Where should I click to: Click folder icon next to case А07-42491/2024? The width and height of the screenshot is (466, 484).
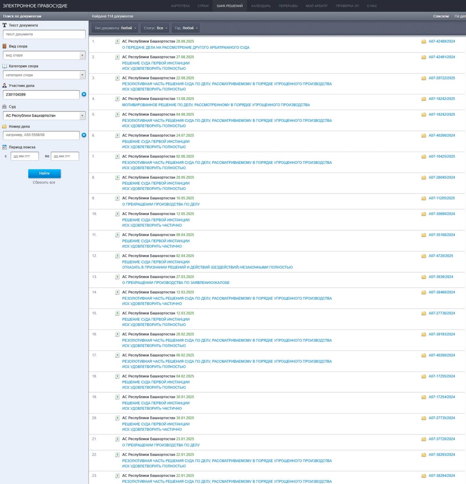click(x=424, y=57)
